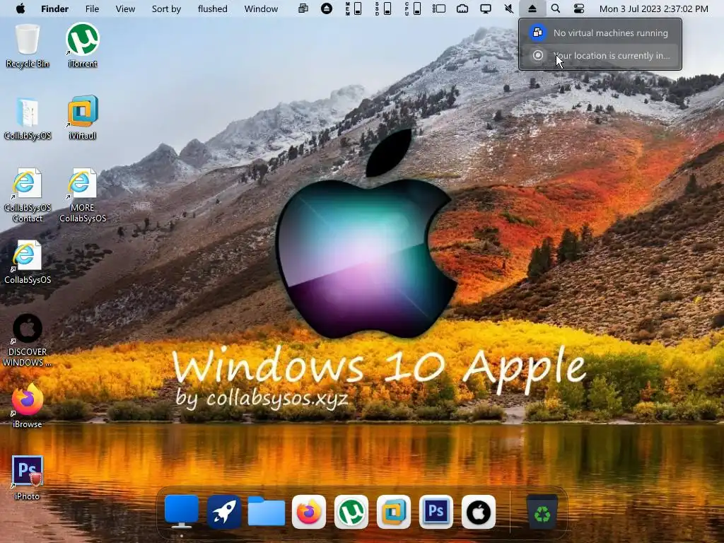Image resolution: width=724 pixels, height=543 pixels.
Task: Open the flushed menu
Action: click(x=212, y=8)
